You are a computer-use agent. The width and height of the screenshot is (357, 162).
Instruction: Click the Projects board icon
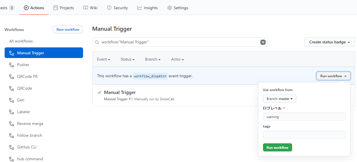tap(56, 8)
